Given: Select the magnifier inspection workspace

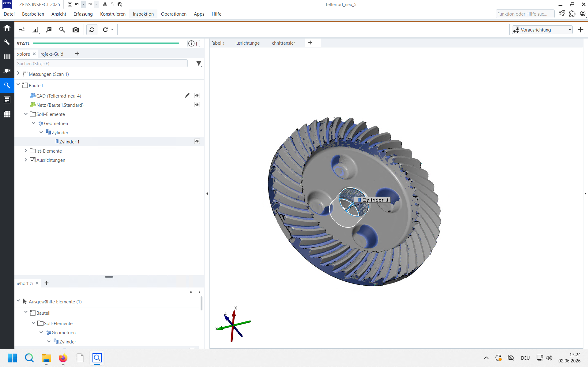Looking at the screenshot, I should [x=7, y=85].
